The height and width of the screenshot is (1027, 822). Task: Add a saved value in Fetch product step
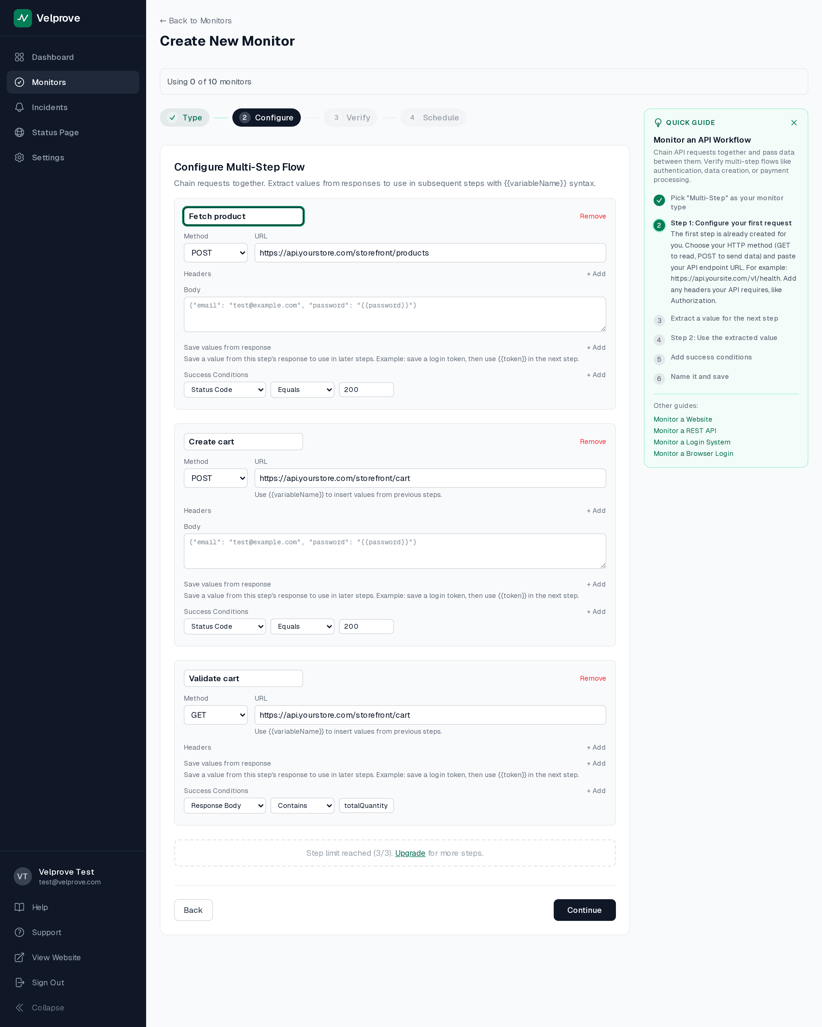[596, 348]
